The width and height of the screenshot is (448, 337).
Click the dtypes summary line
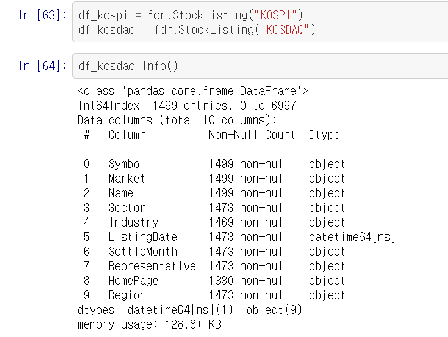(189, 310)
